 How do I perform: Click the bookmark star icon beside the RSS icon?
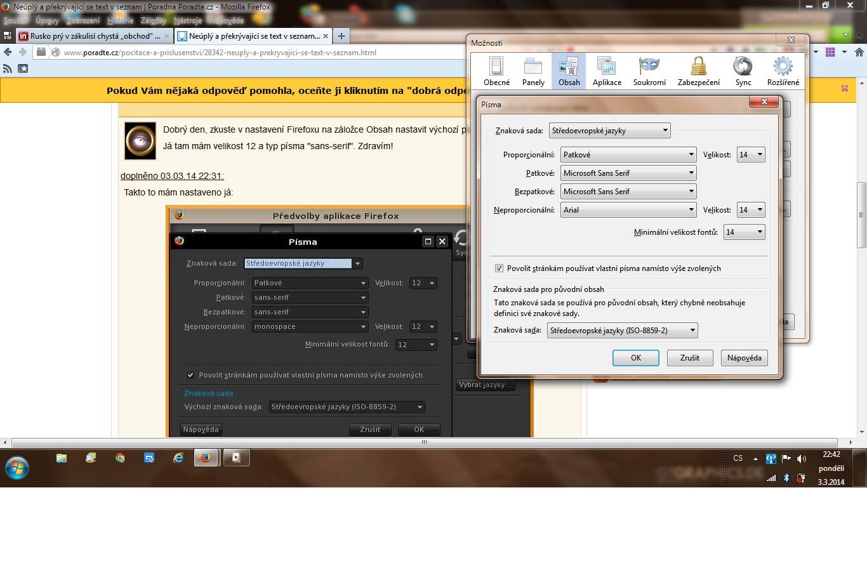(x=23, y=69)
